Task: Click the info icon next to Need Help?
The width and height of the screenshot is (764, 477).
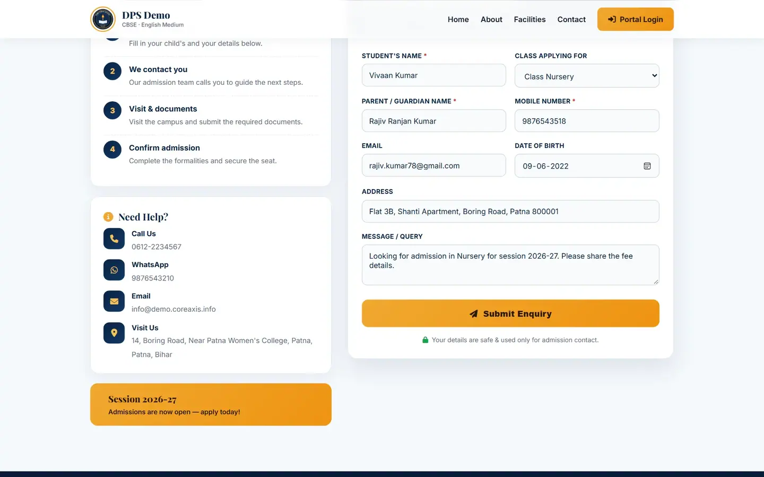Action: pos(108,217)
